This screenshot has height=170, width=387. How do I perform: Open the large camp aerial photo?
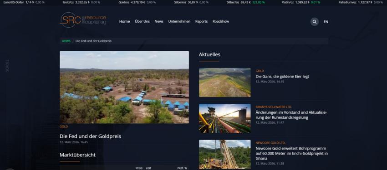click(124, 87)
